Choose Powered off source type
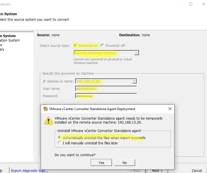Viewport: 207px width, 173px height. (102, 45)
